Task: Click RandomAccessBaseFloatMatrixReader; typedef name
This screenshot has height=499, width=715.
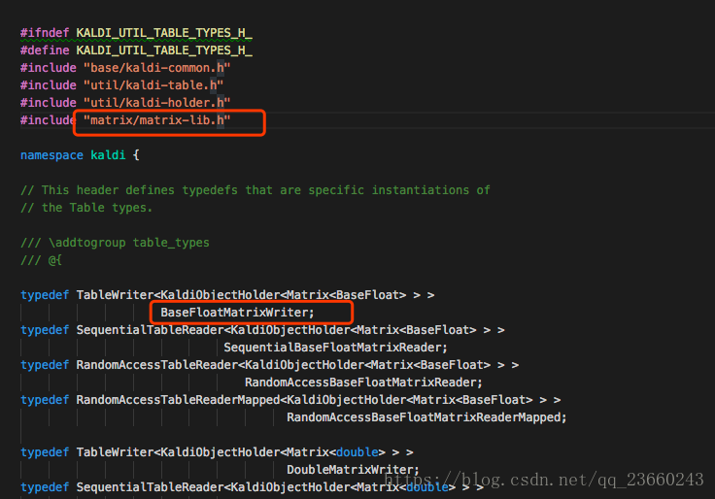Action: click(x=363, y=383)
